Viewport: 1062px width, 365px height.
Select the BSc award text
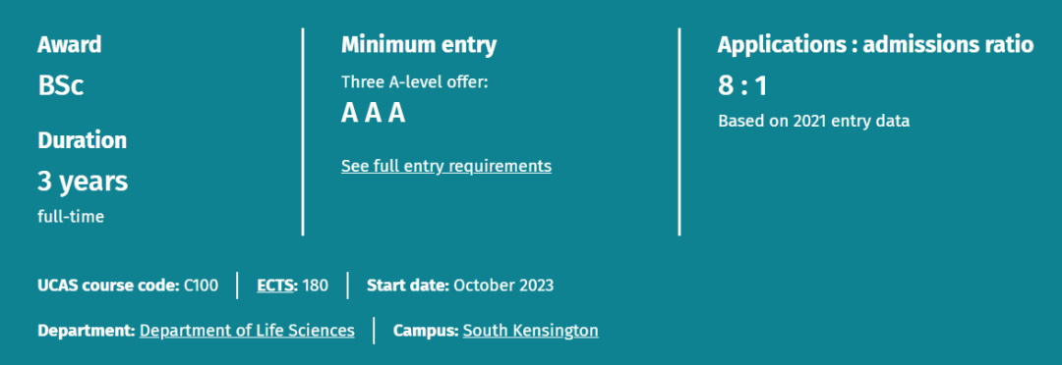click(x=61, y=85)
